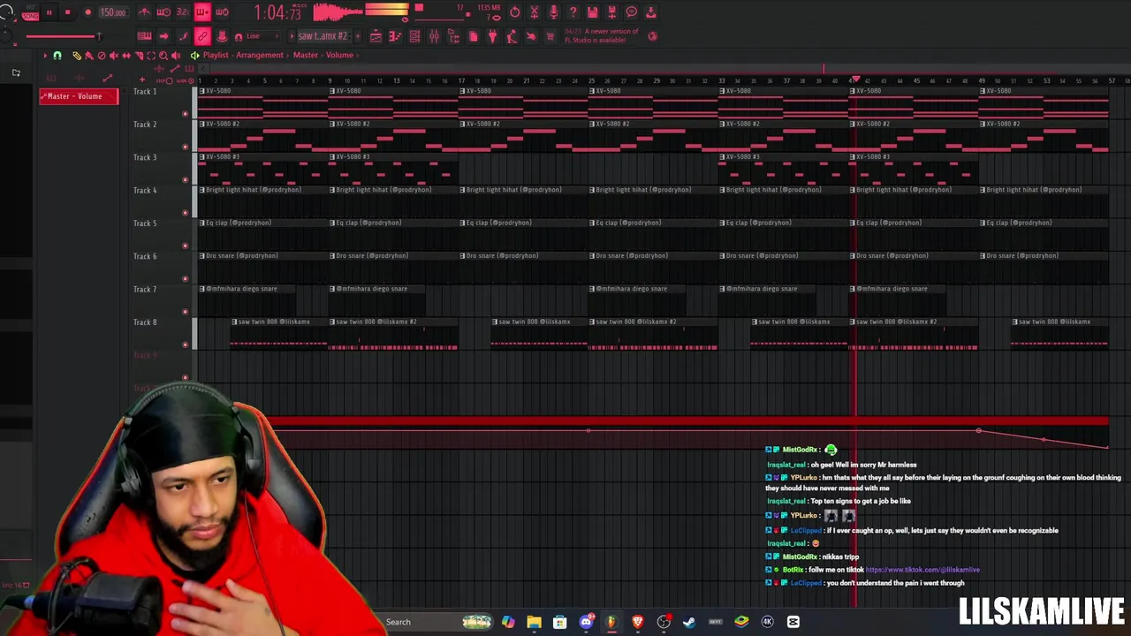Viewport: 1131px width, 636px height.
Task: Mute Track 2 with its green dot
Action: tap(185, 147)
